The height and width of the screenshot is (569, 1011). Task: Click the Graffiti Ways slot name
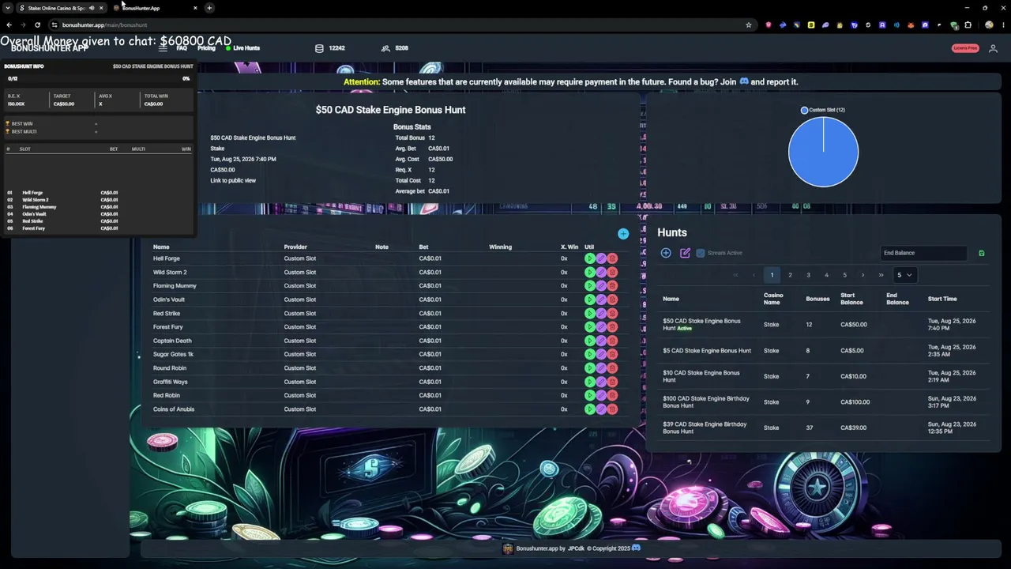coord(171,382)
